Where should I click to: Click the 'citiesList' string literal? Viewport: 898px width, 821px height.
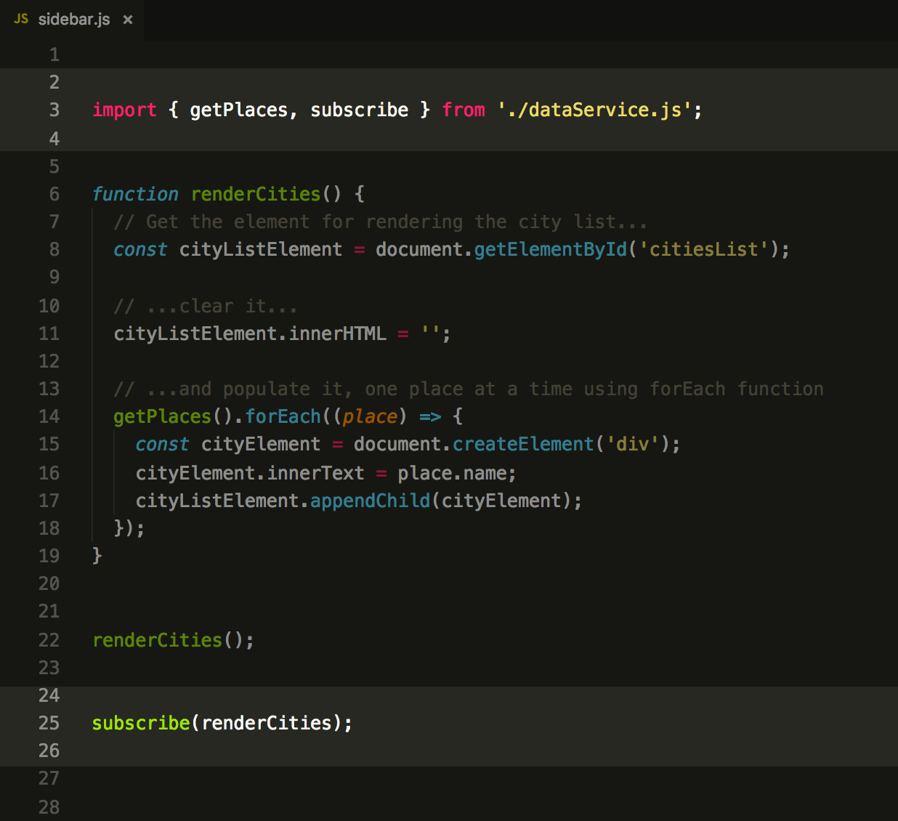[x=703, y=249]
